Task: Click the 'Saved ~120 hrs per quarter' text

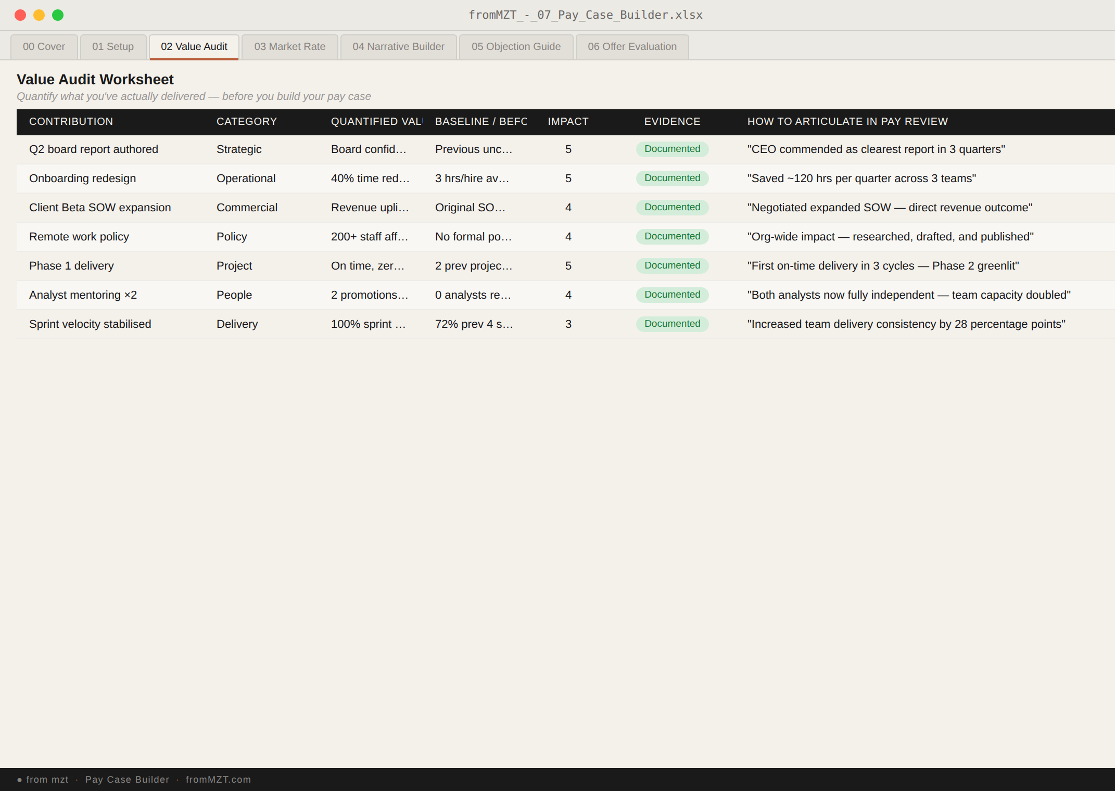Action: [861, 178]
